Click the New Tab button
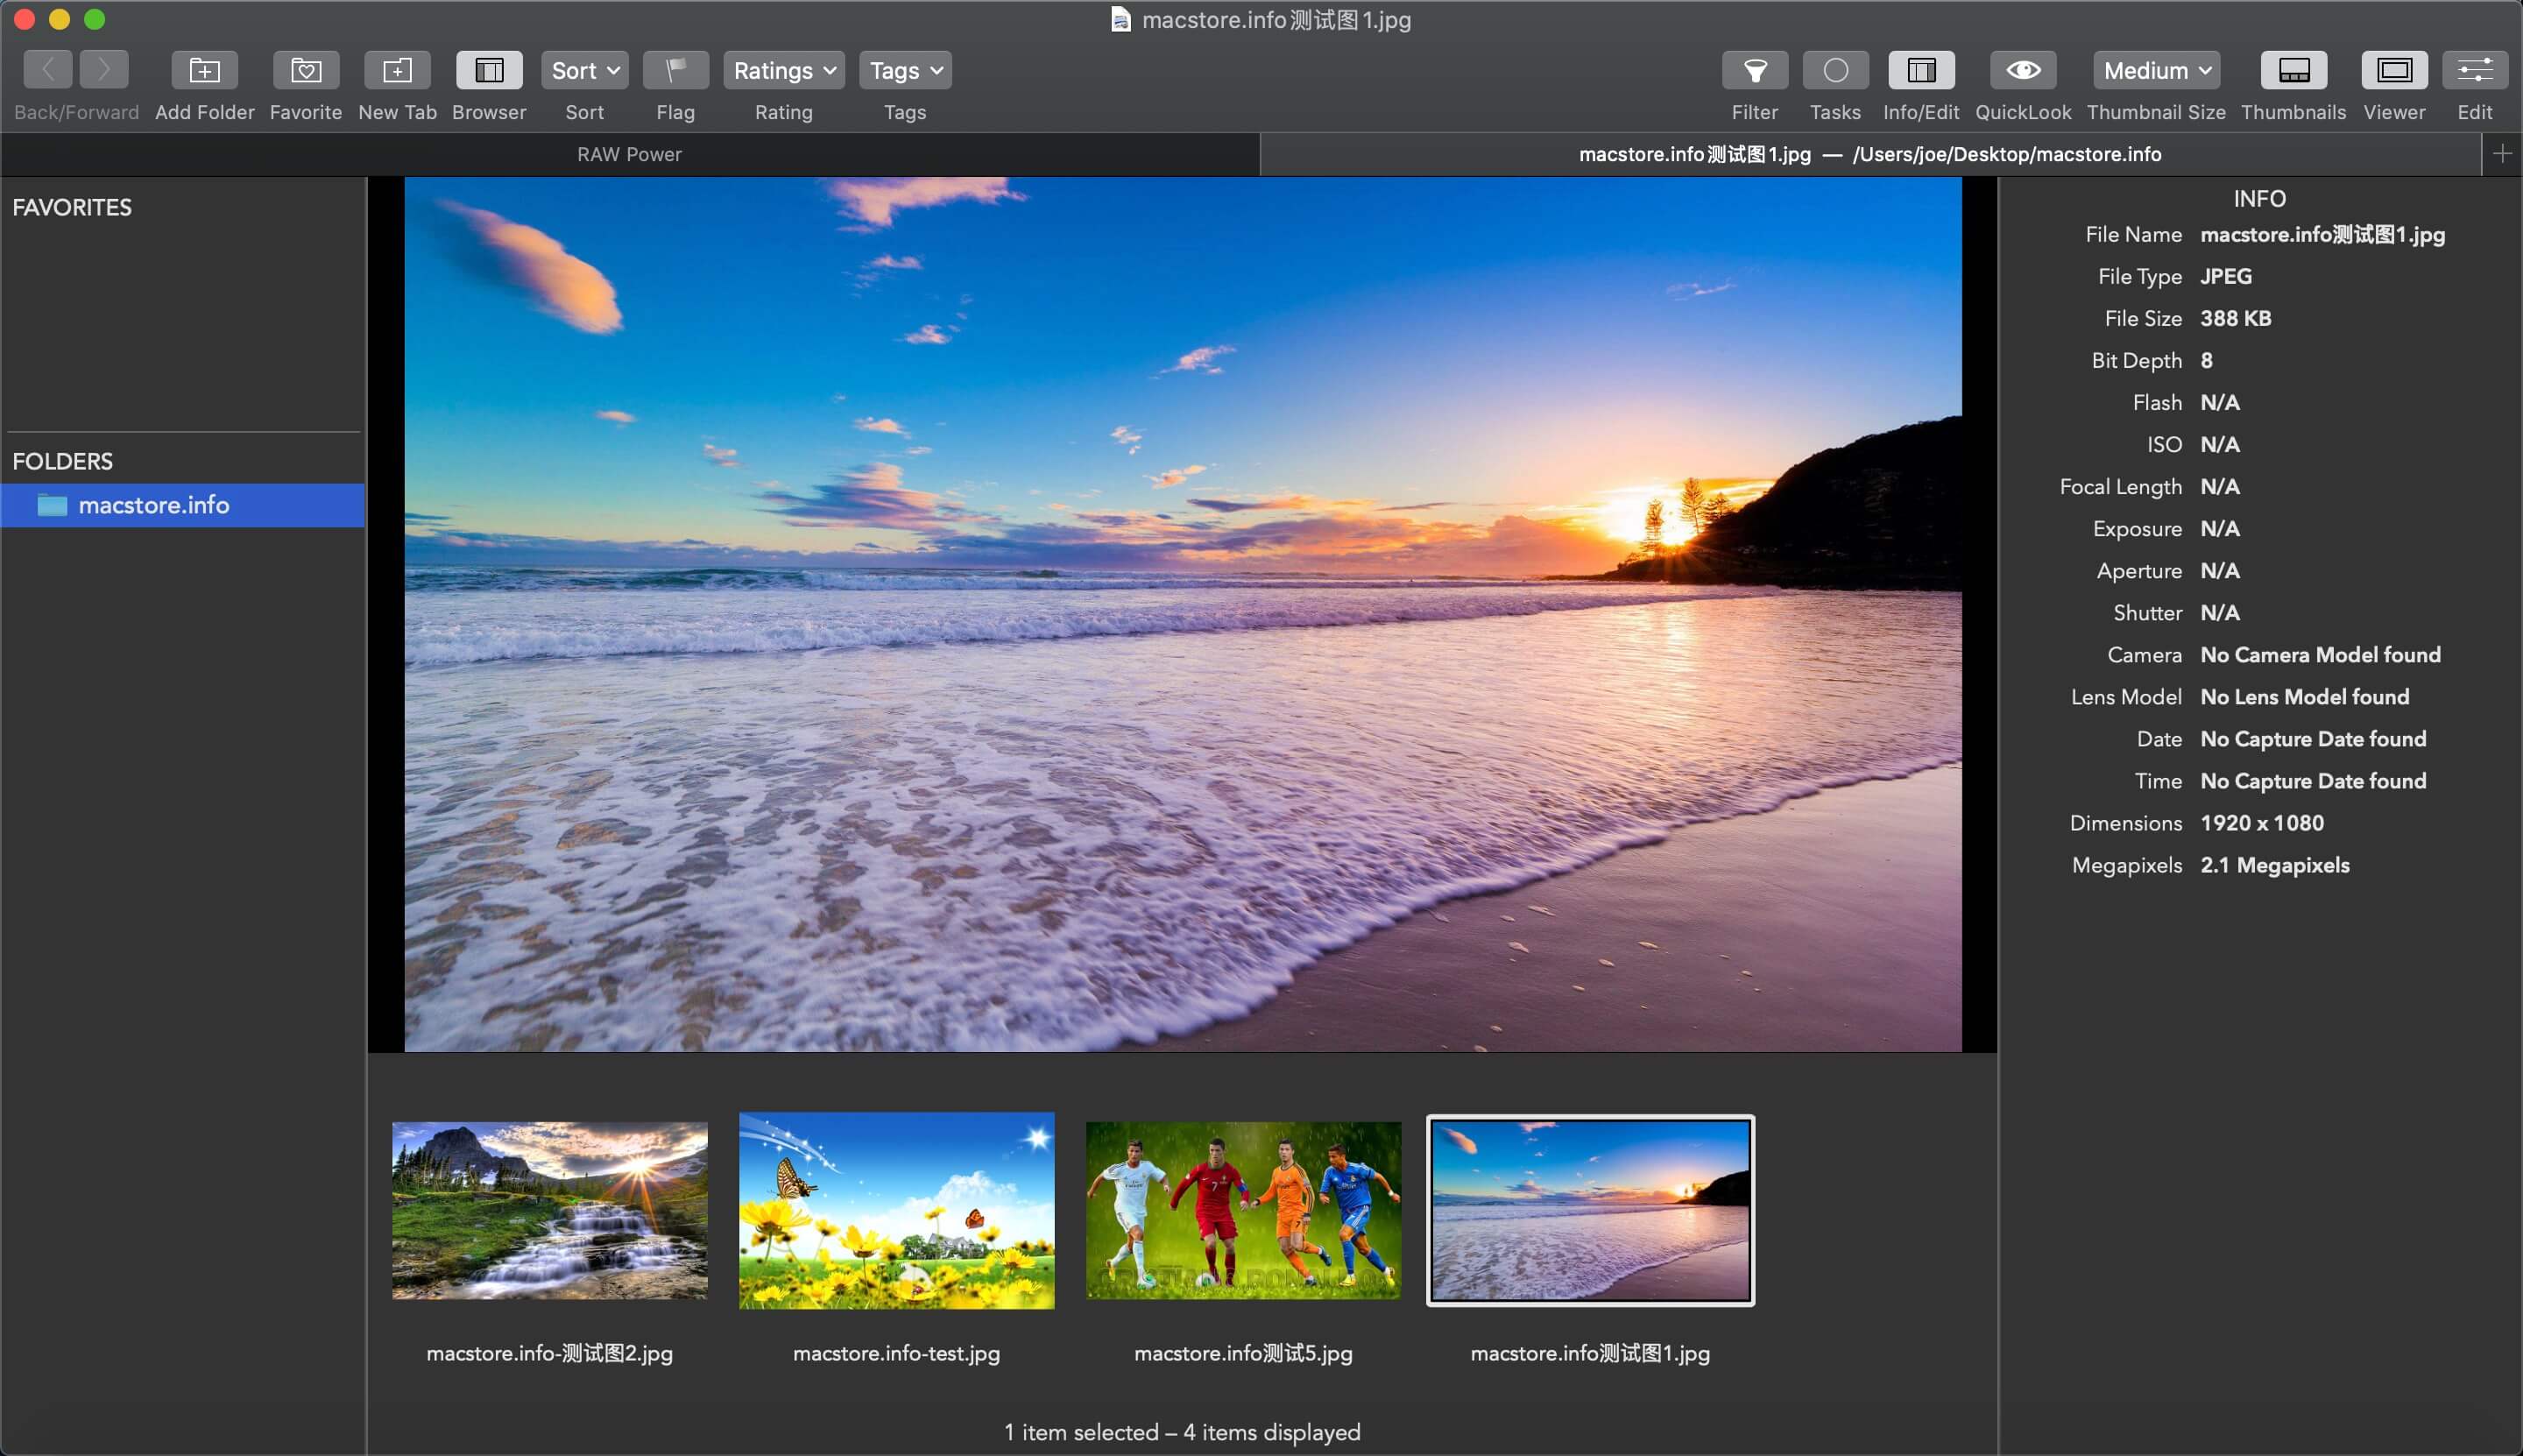Viewport: 2523px width, 1456px height. click(395, 69)
